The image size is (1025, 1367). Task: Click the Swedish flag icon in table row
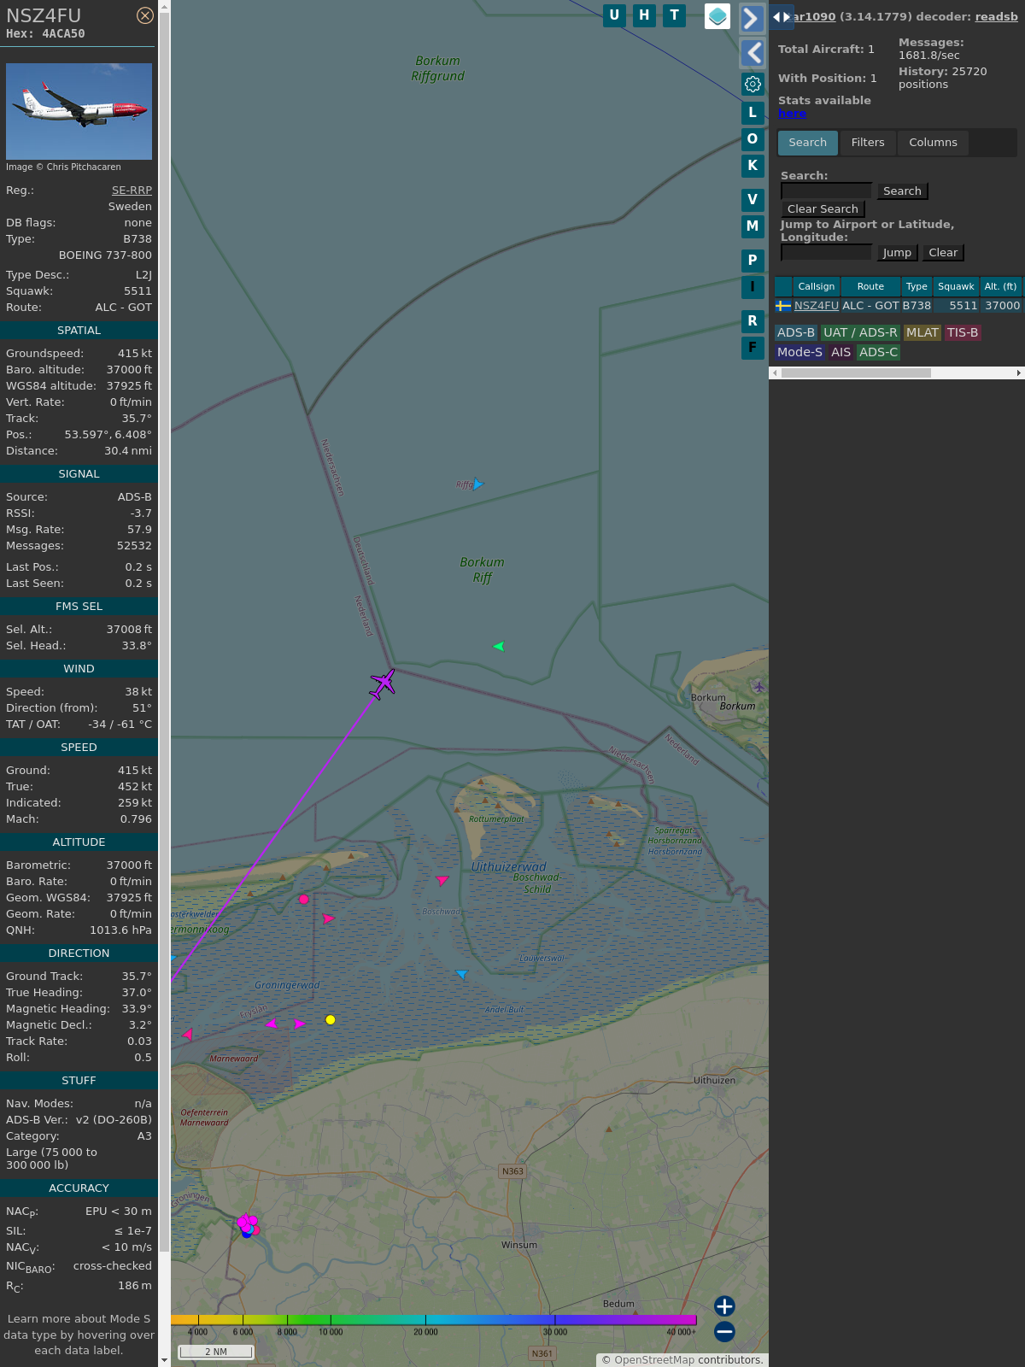(783, 306)
